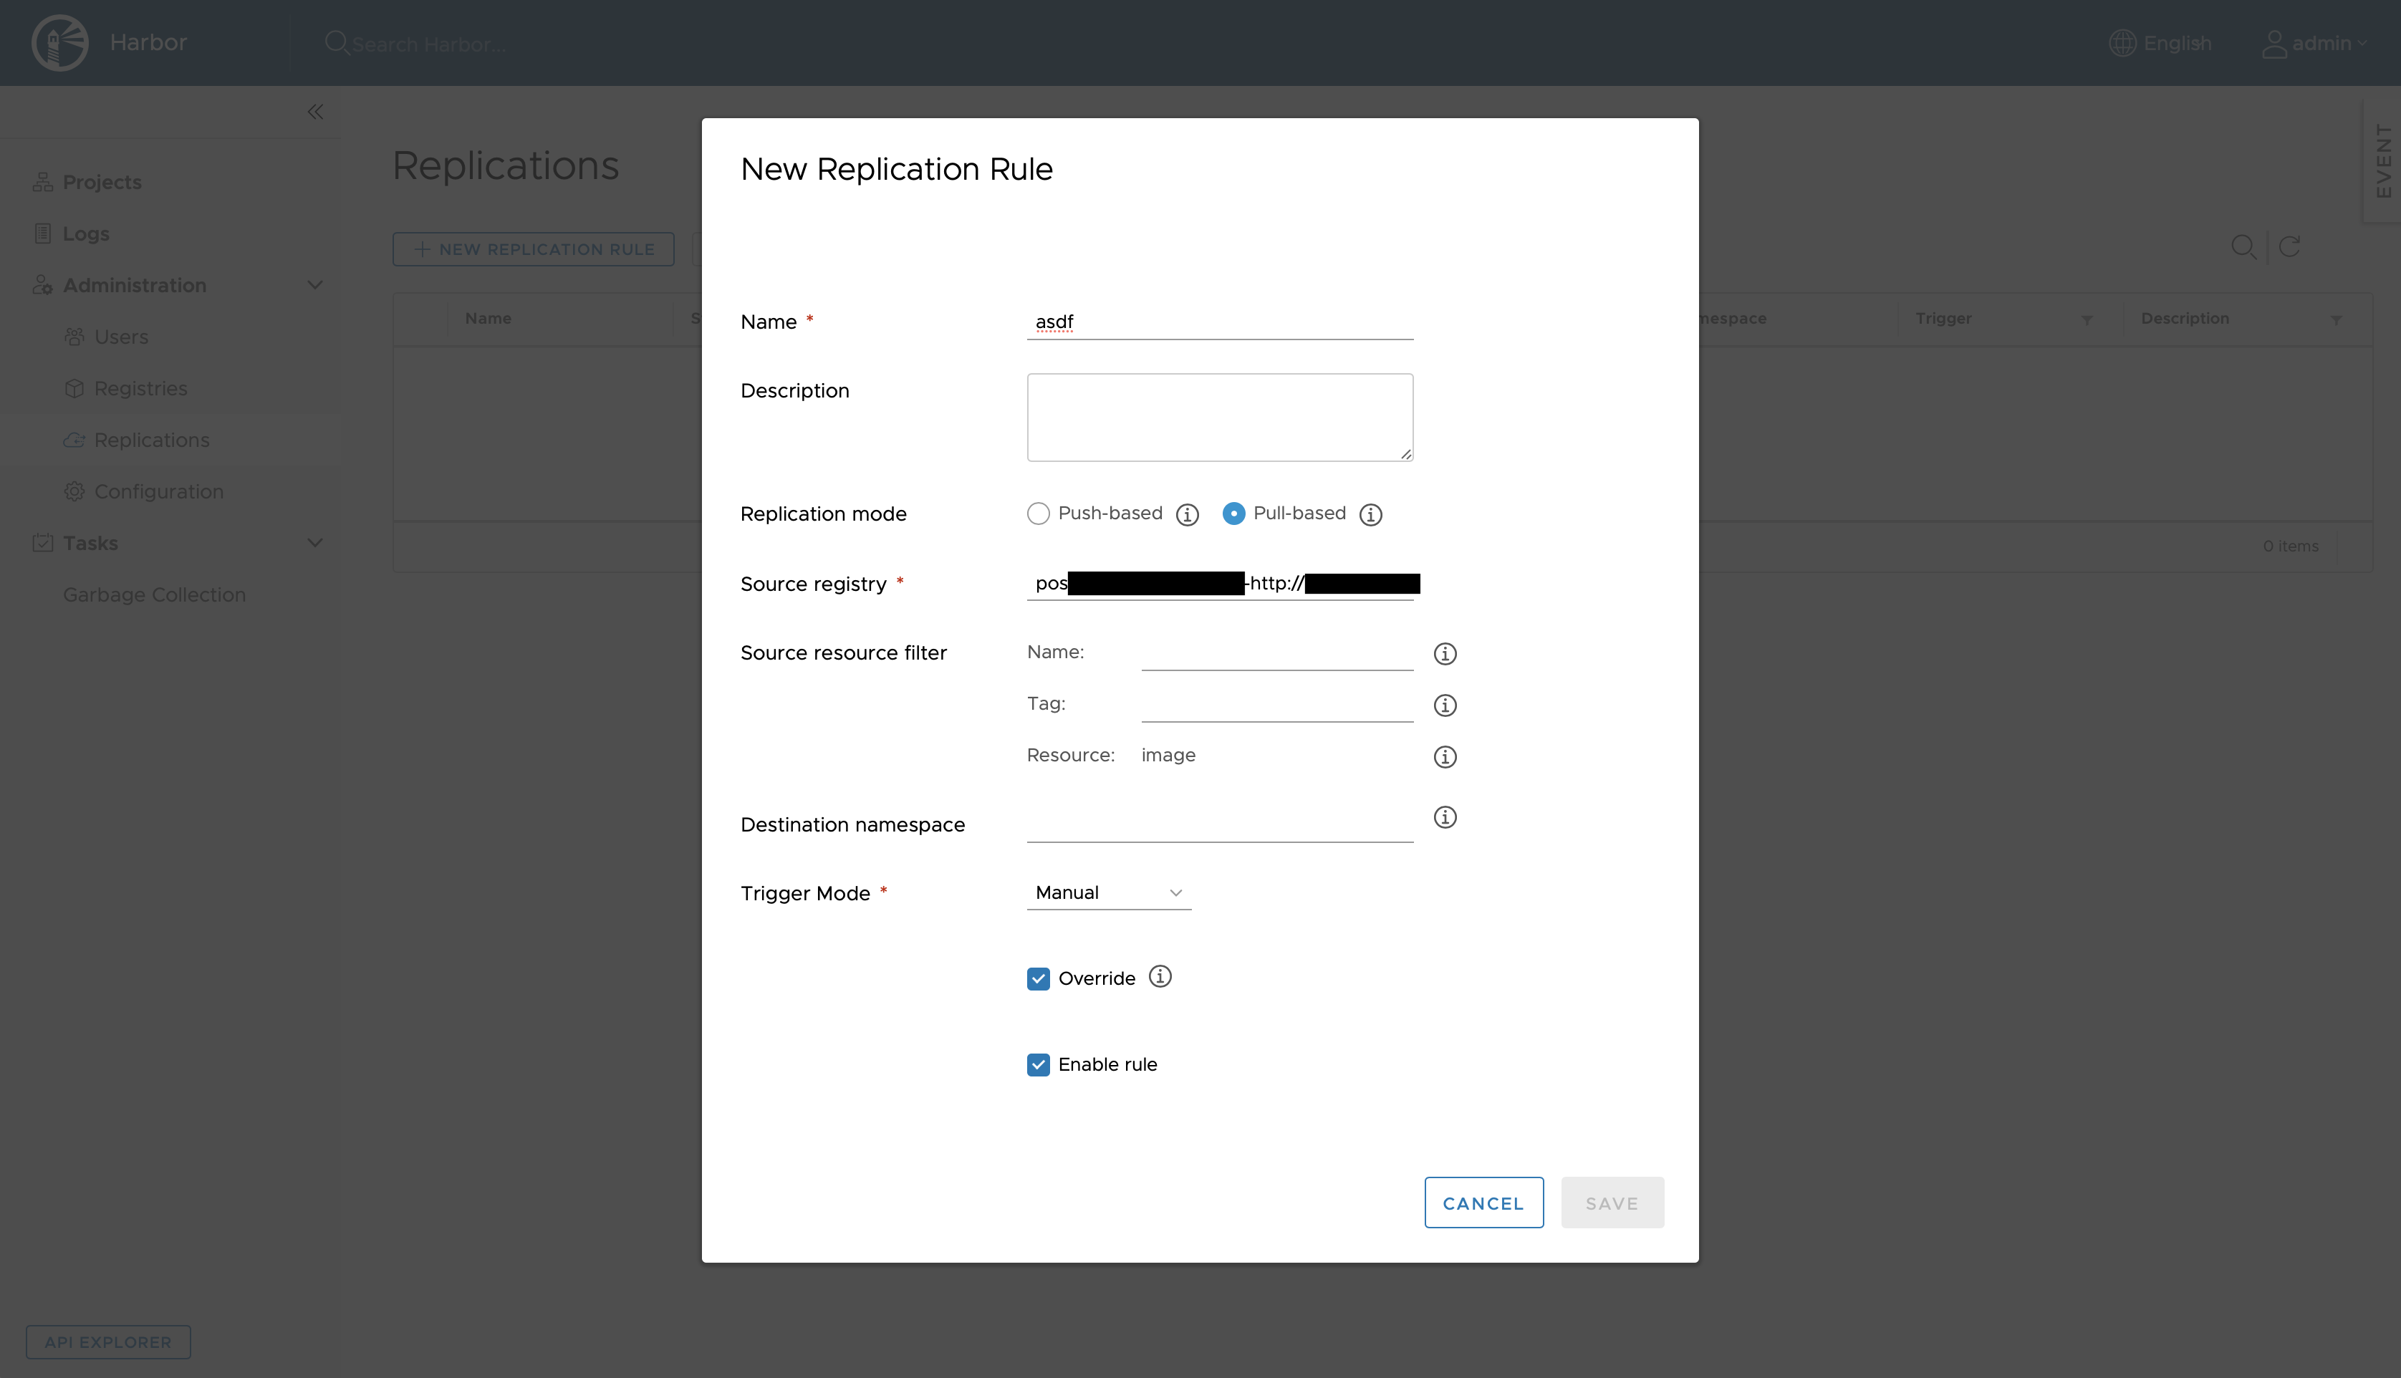Screen dimensions: 2401x1378
Task: Collapse the Administration section
Action: point(315,285)
